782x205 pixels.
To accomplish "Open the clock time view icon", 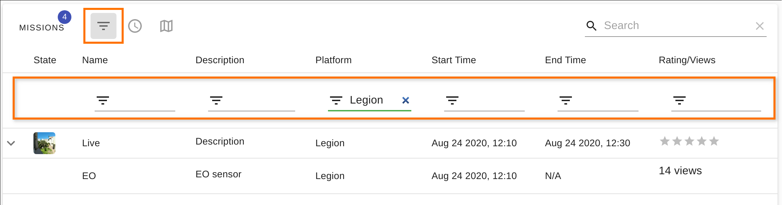I will pos(135,26).
